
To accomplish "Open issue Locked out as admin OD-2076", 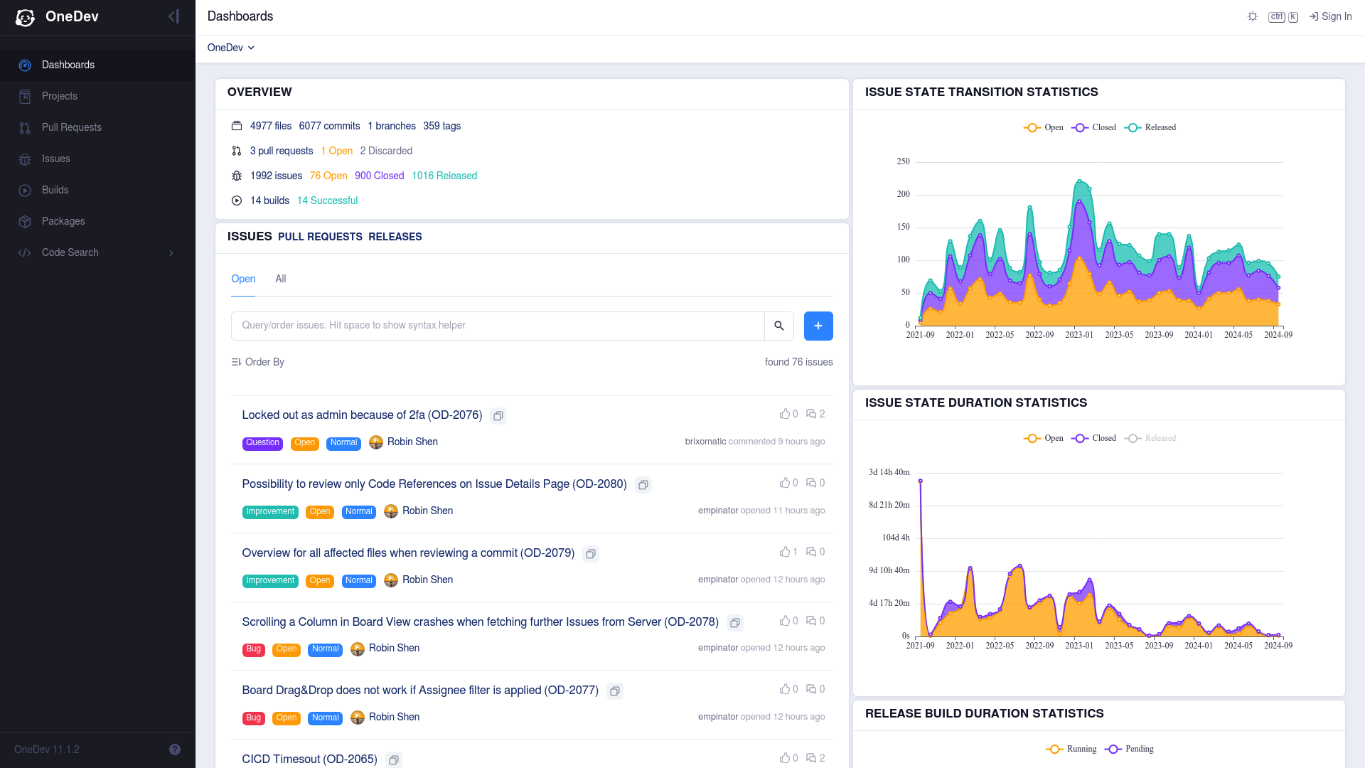I will (362, 415).
